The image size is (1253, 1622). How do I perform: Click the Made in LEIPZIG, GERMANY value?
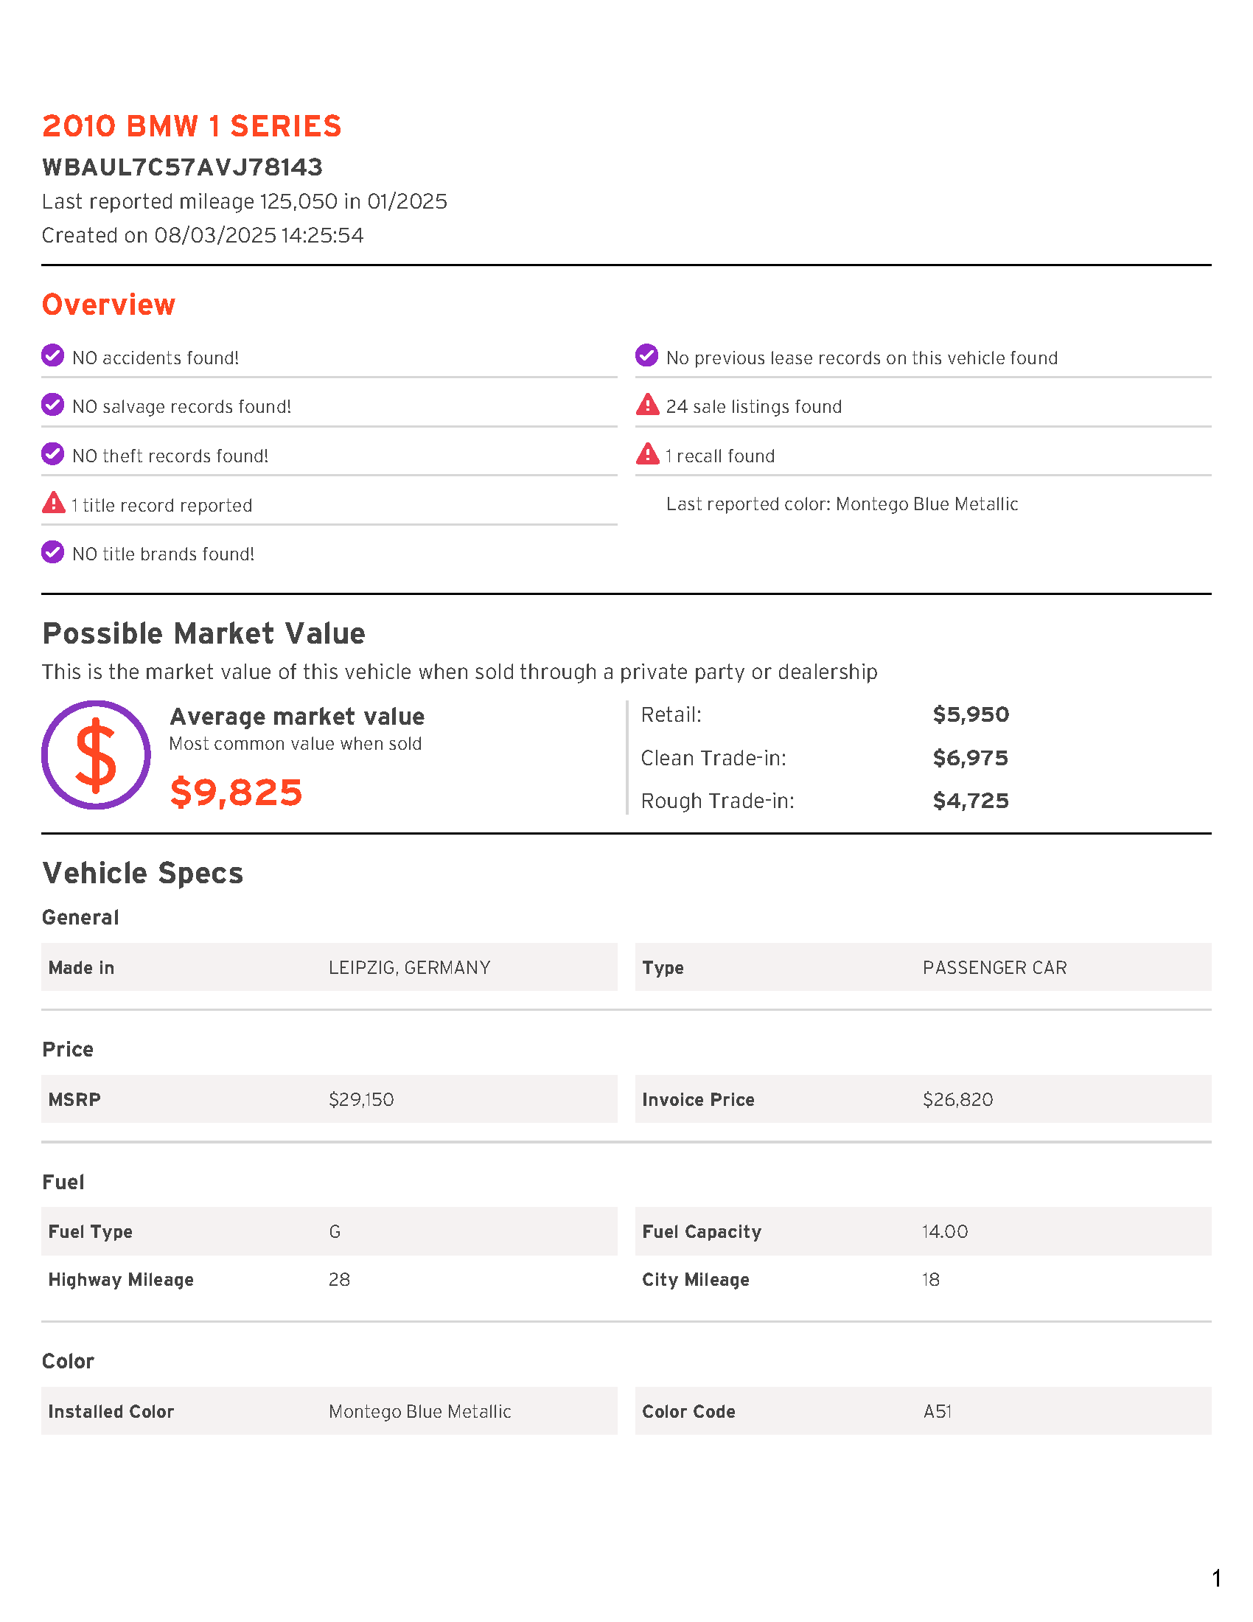(x=409, y=968)
